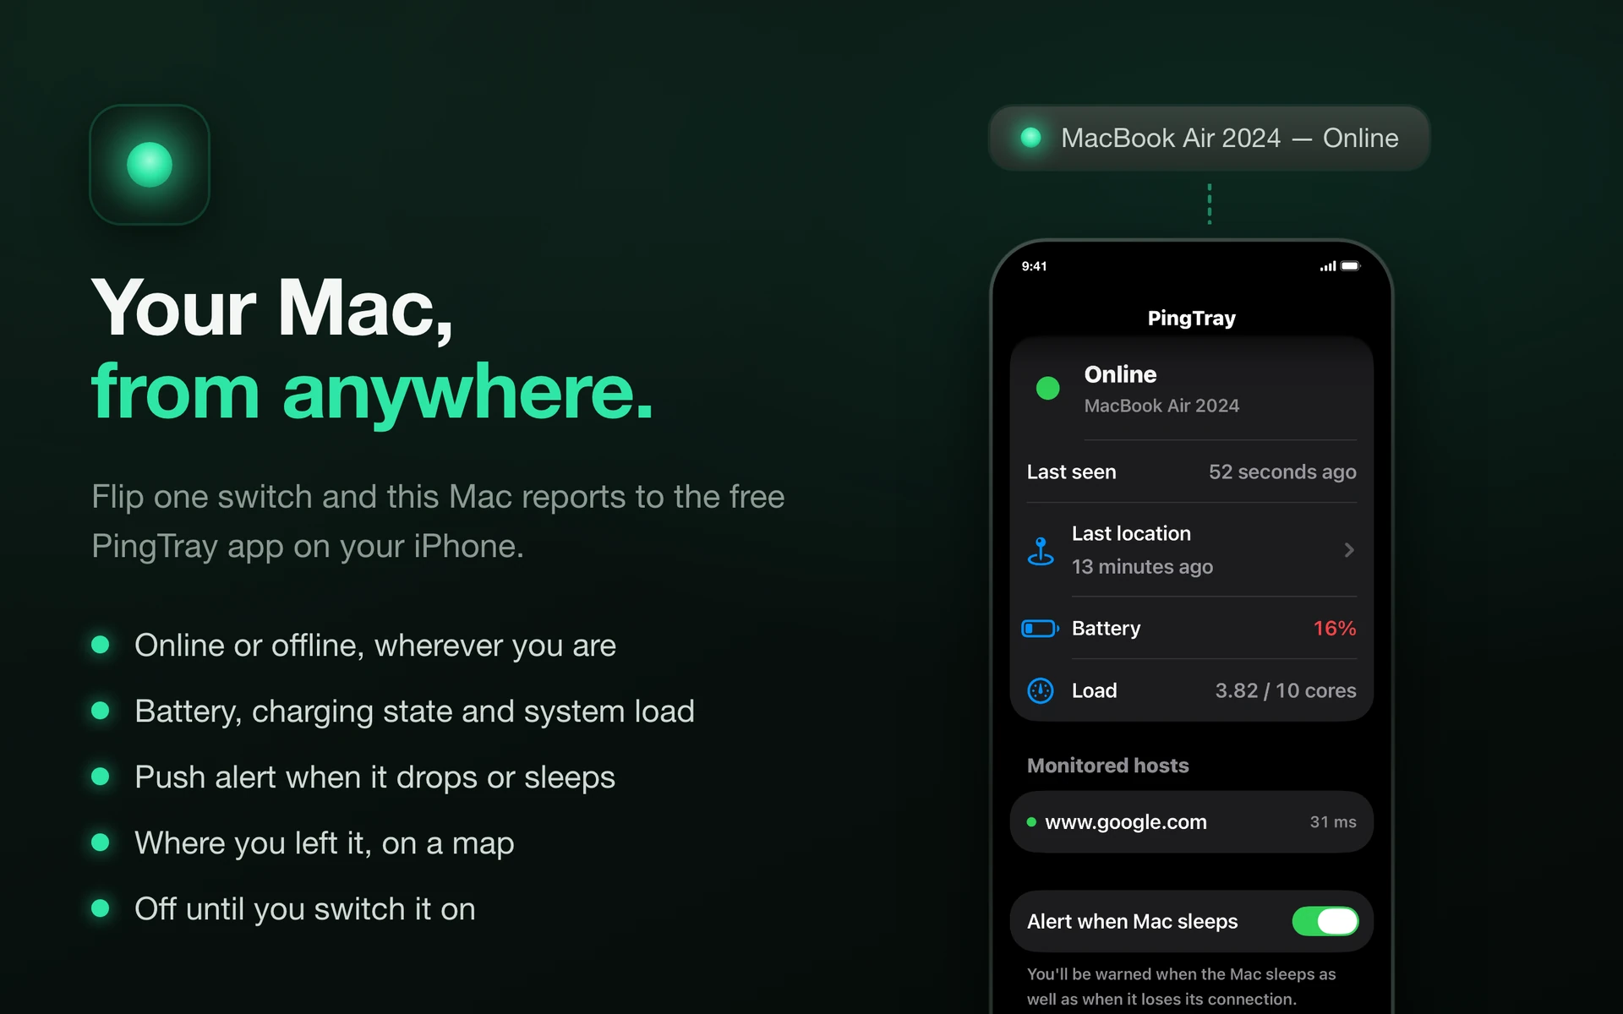Viewport: 1623px width, 1014px height.
Task: Open the www.google.com monitored host row
Action: [x=1191, y=822]
